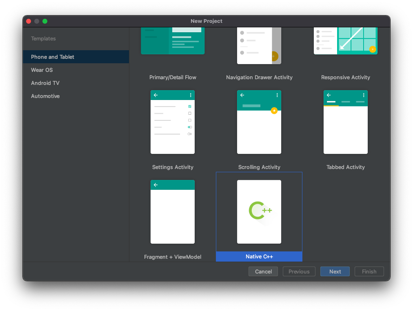Click the highlighted Native C++ label
The image size is (413, 311).
(259, 256)
